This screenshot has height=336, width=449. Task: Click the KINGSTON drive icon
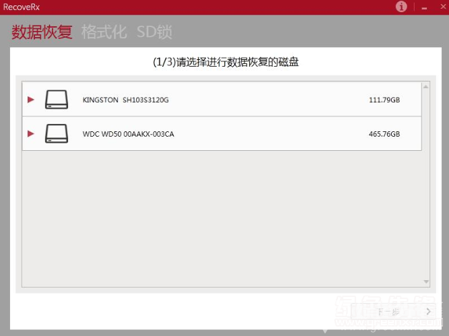(57, 100)
